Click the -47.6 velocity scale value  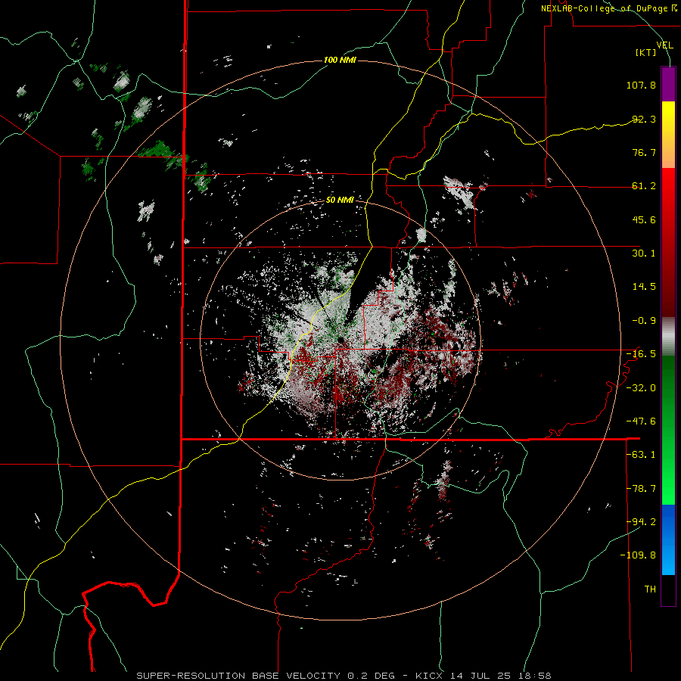click(641, 421)
